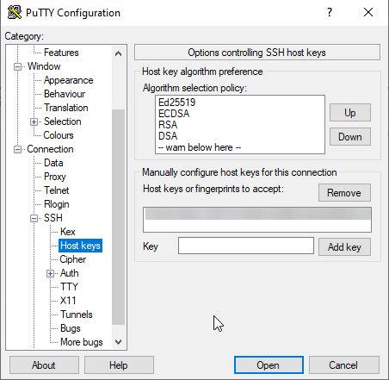Image resolution: width=389 pixels, height=380 pixels.
Task: Move the algorithm Up with the Up button
Action: click(x=350, y=113)
